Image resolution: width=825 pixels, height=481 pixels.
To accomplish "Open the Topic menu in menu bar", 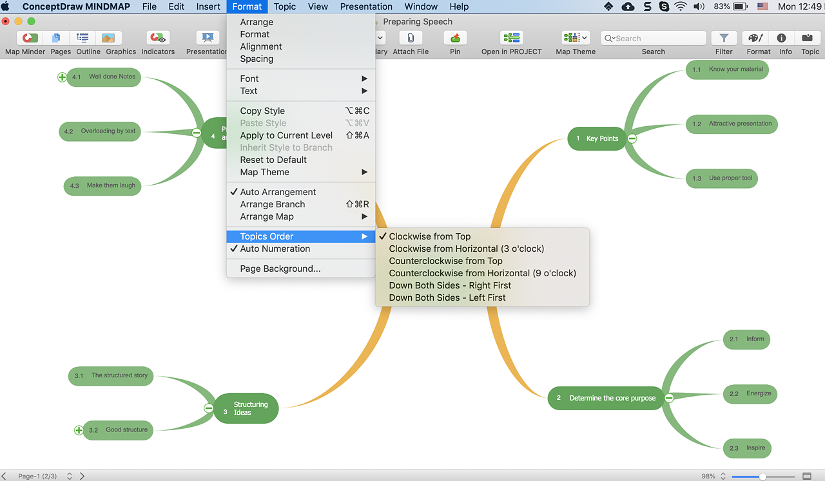I will tap(284, 6).
